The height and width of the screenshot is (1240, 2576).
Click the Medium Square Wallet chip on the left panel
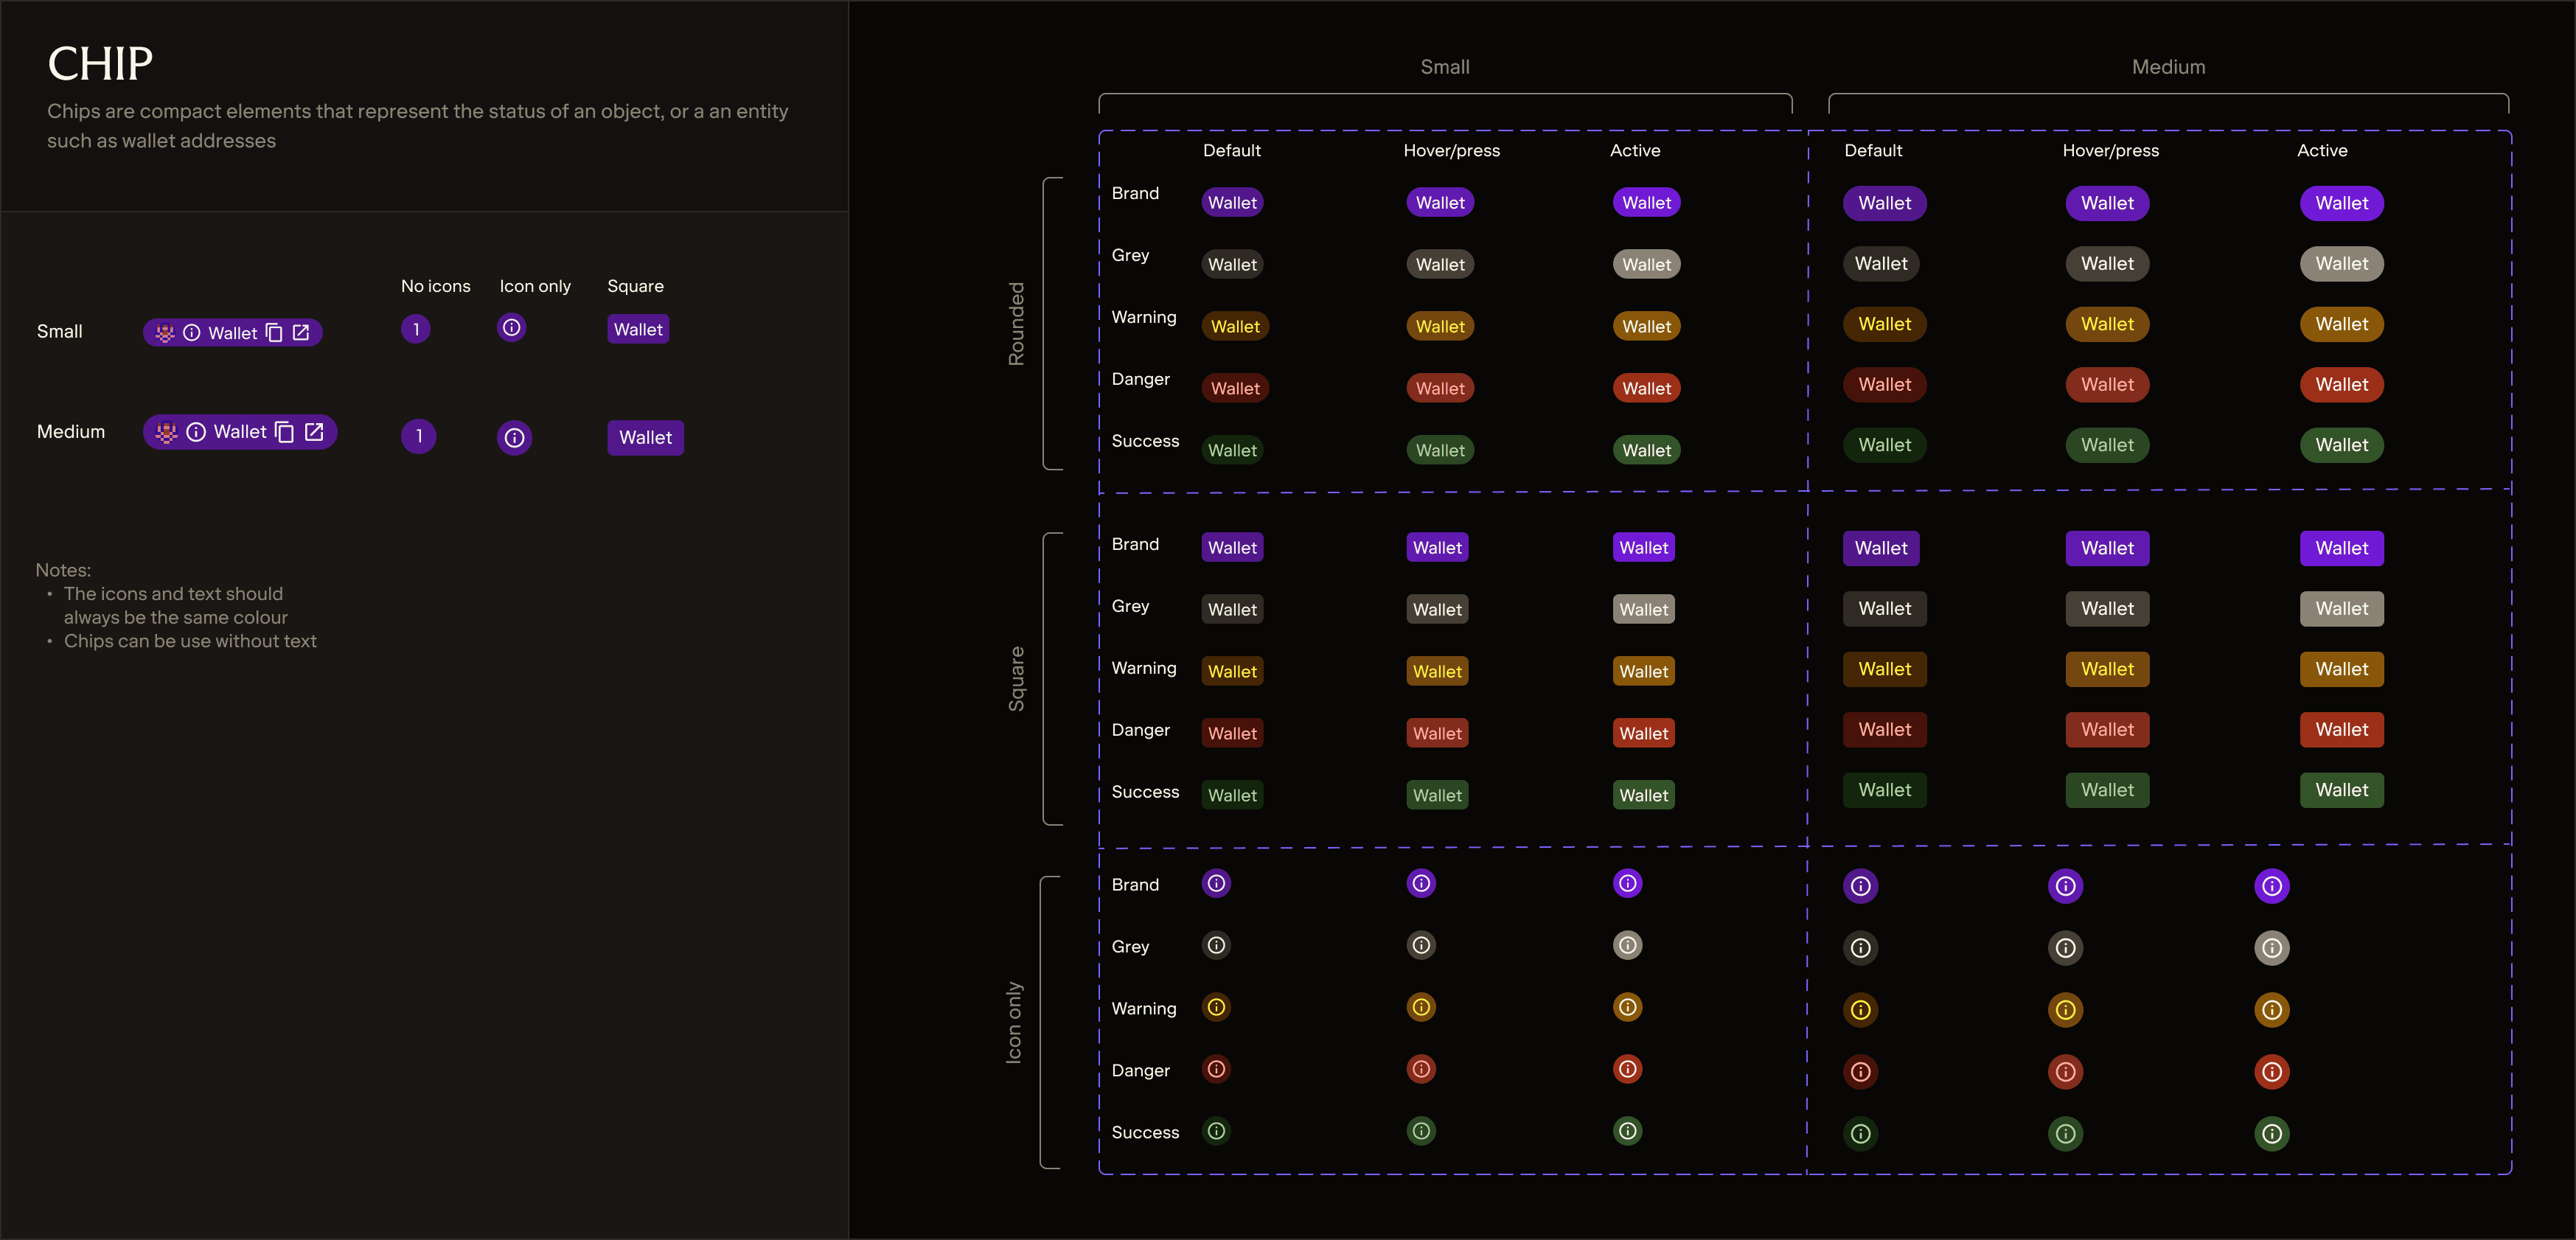[645, 438]
